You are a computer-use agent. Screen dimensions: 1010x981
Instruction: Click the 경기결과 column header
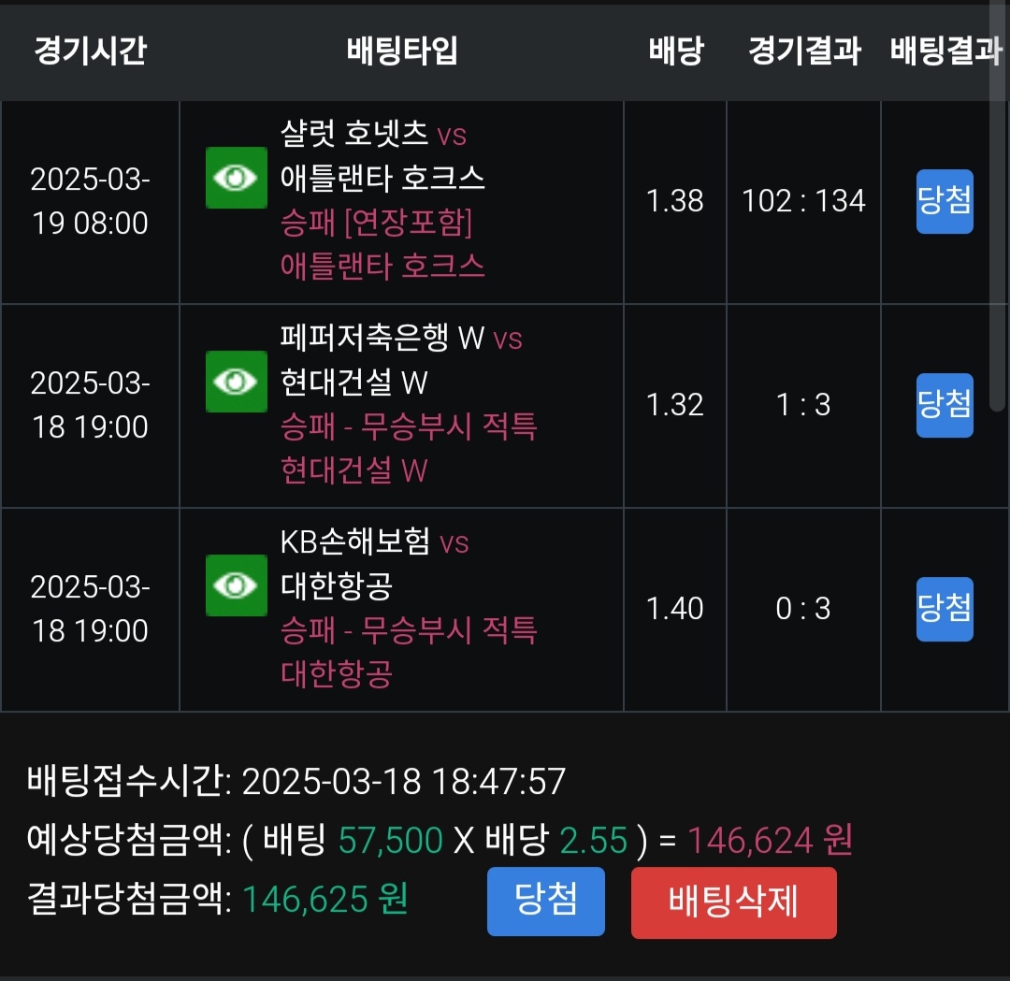pyautogui.click(x=804, y=50)
